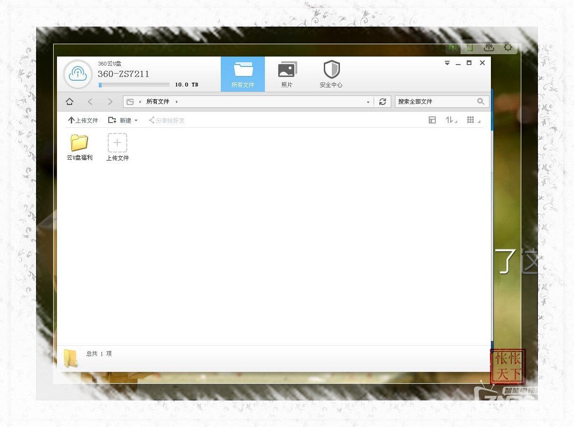Click the storage capacity usage bar
Screen dimensions: 574x427
[134, 85]
